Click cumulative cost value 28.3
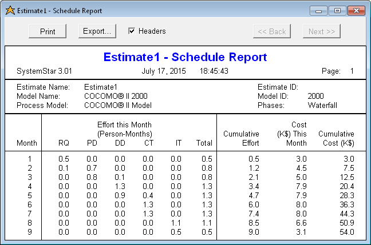This screenshot has width=371, height=245. click(347, 195)
